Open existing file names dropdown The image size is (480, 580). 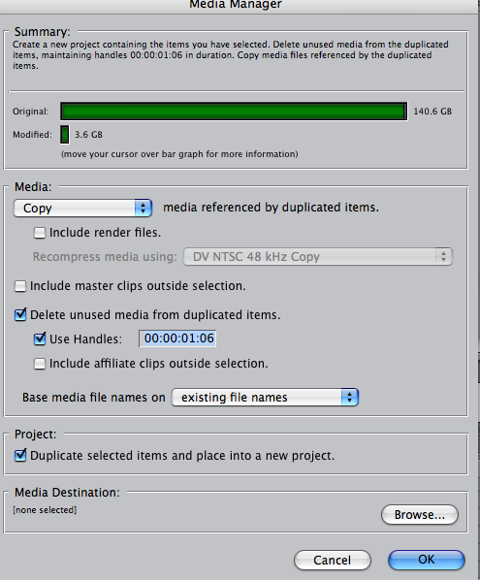click(x=265, y=398)
